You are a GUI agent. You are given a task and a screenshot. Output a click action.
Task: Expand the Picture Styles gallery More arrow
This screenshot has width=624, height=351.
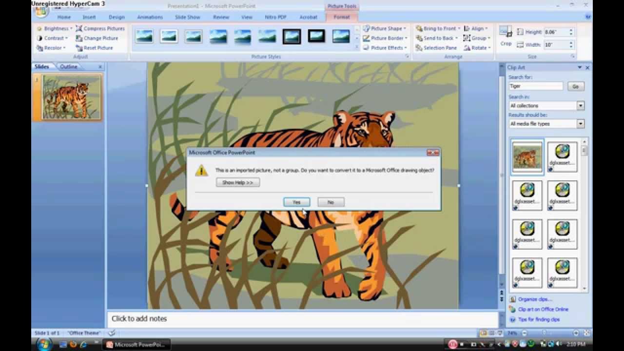[356, 48]
